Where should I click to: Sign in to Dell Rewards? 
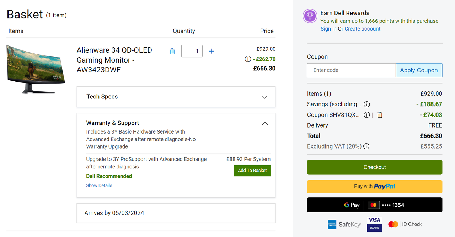328,29
